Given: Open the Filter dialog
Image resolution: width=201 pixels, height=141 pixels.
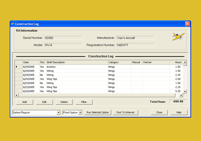Looking at the screenshot, I should [84, 102].
